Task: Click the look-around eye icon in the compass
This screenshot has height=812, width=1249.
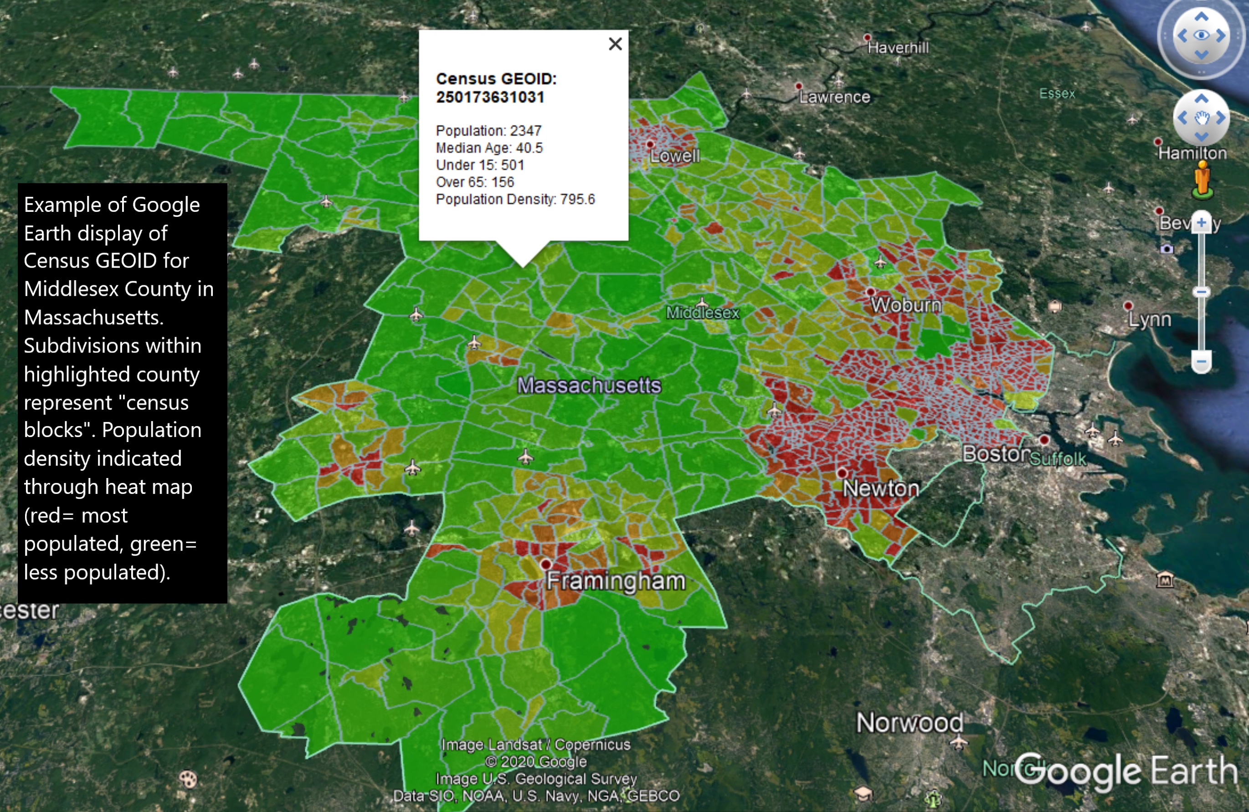Action: [1201, 36]
